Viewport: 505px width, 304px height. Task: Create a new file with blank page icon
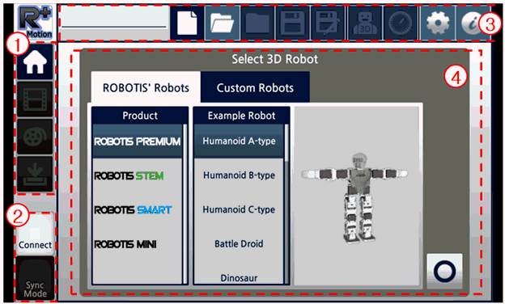(187, 23)
